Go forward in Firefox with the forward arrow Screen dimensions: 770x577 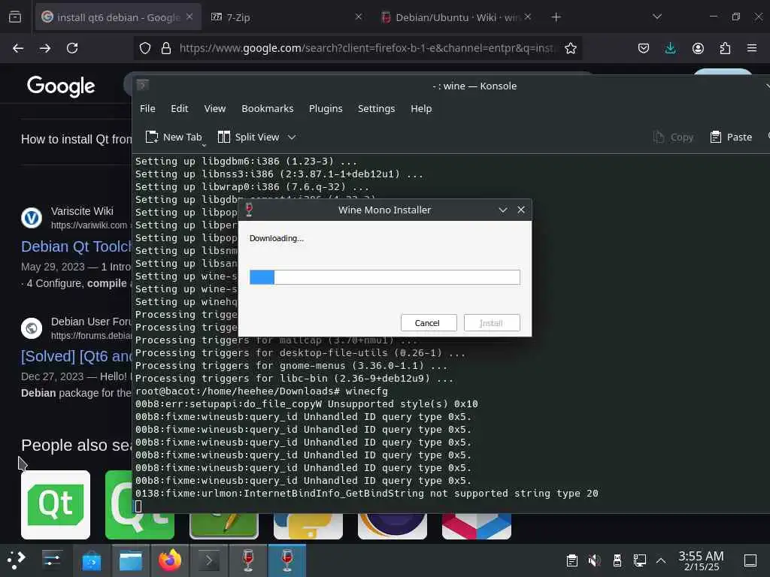(x=44, y=48)
